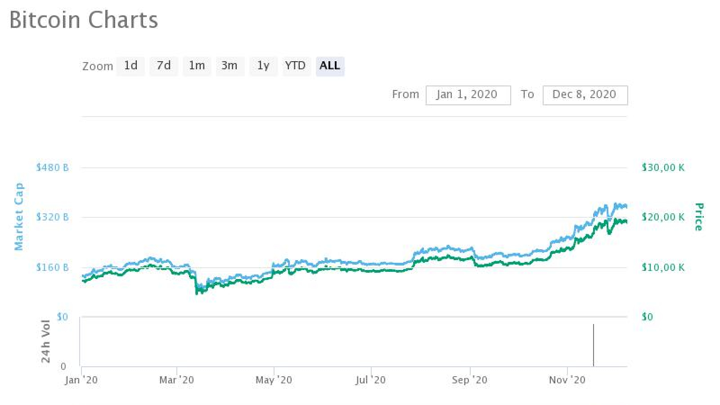Click the $320 B market cap tick
The image size is (720, 405).
(x=53, y=217)
